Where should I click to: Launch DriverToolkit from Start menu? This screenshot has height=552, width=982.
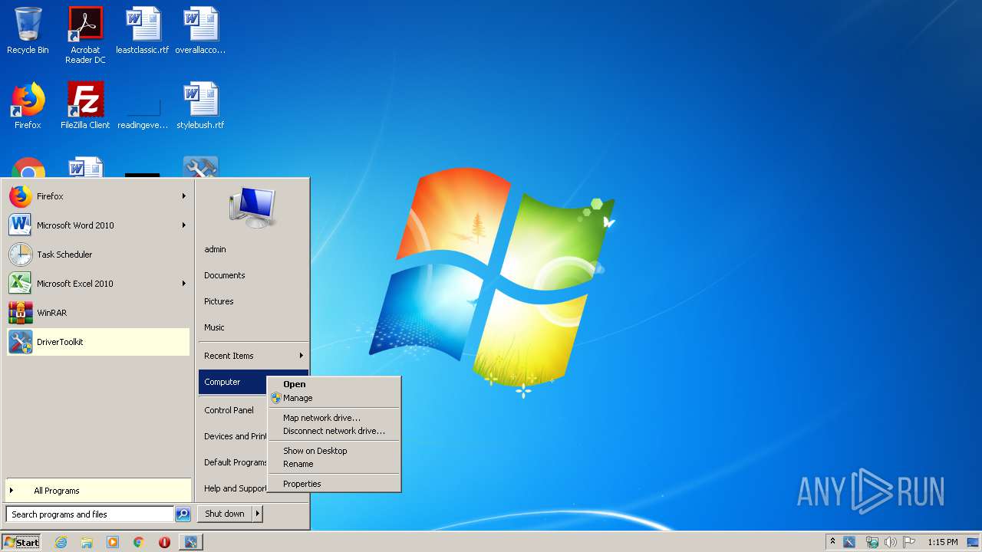(x=97, y=342)
